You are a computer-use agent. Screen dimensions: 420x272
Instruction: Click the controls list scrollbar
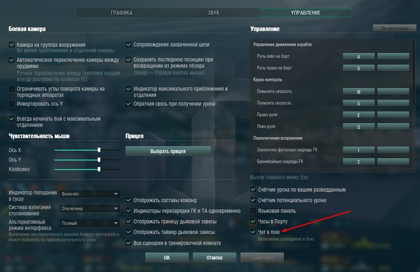(414, 72)
